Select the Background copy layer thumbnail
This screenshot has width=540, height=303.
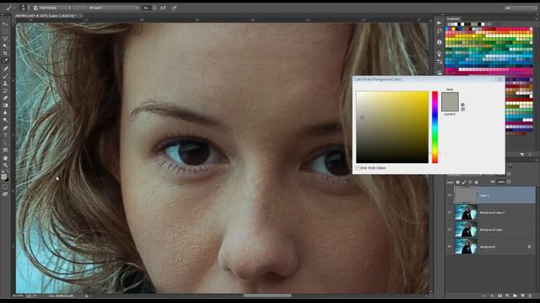tap(466, 230)
